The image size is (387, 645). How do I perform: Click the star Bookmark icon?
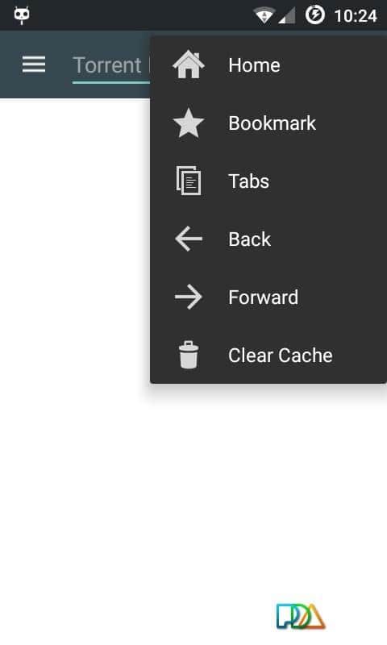click(x=189, y=123)
